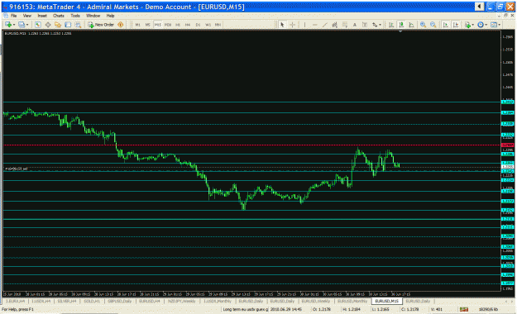This screenshot has height=314, width=517.
Task: Switch chart to H4 timeframe
Action: 188,25
